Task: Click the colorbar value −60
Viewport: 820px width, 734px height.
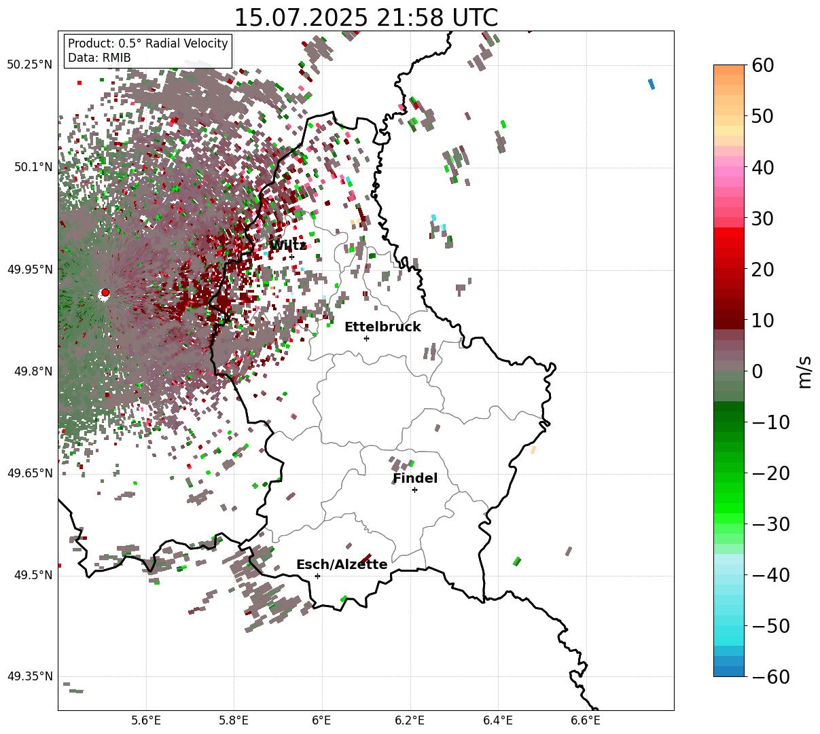Action: (x=771, y=676)
